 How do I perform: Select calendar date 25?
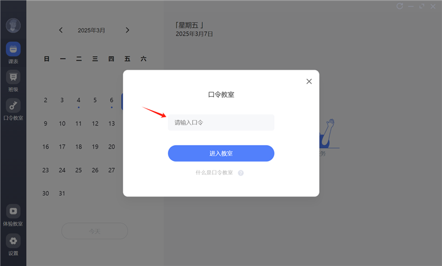click(78, 170)
